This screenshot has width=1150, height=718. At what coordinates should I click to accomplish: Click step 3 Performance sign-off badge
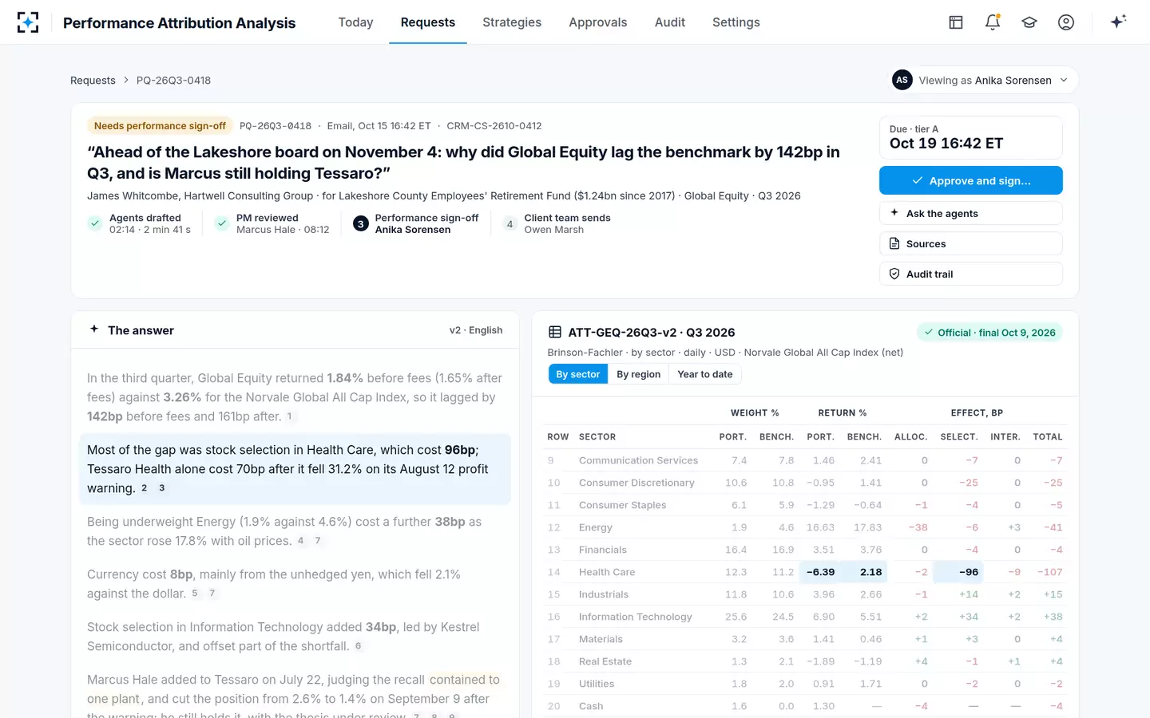pos(361,224)
